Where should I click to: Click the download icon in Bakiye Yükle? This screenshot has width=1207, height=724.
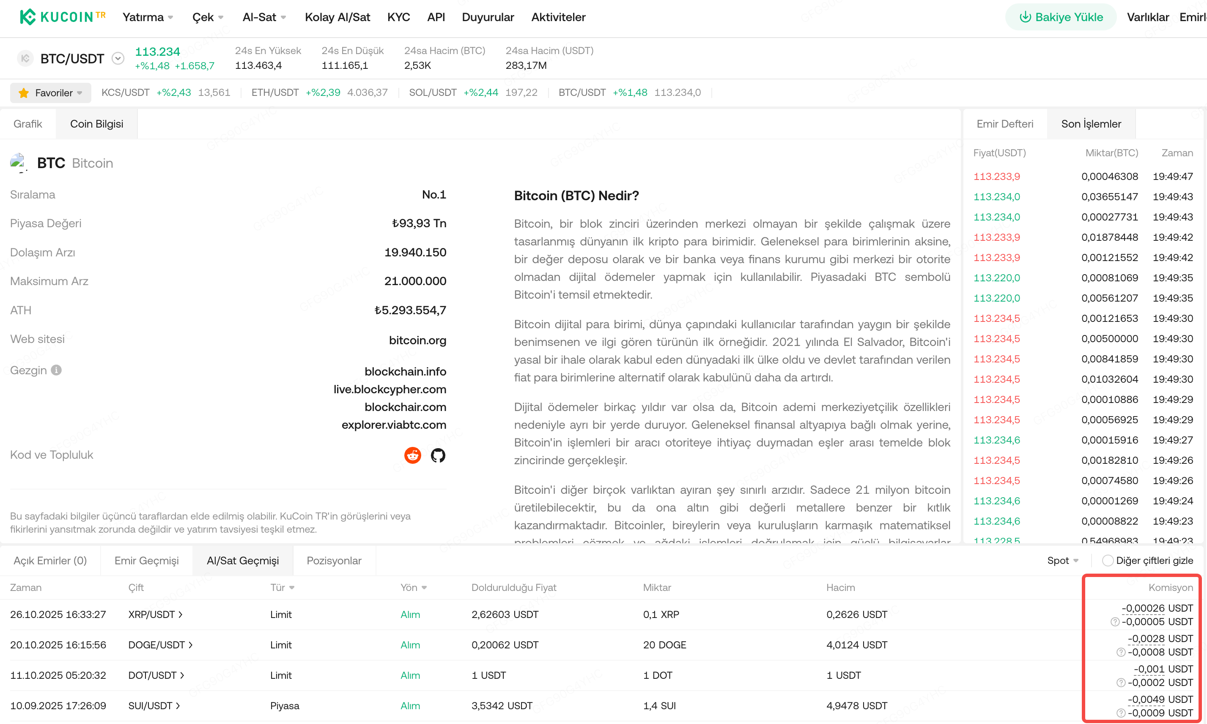pos(1025,17)
